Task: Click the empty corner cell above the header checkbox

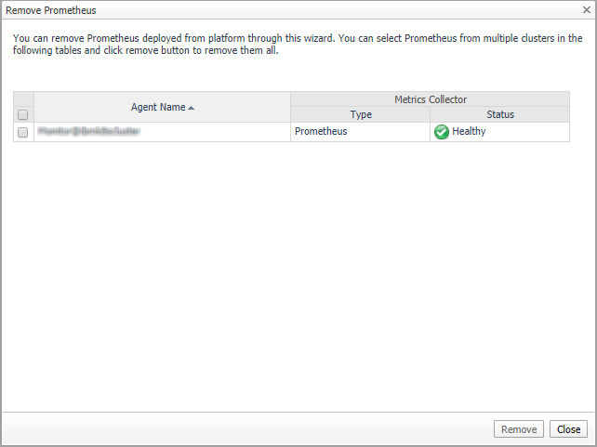Action: coord(23,99)
